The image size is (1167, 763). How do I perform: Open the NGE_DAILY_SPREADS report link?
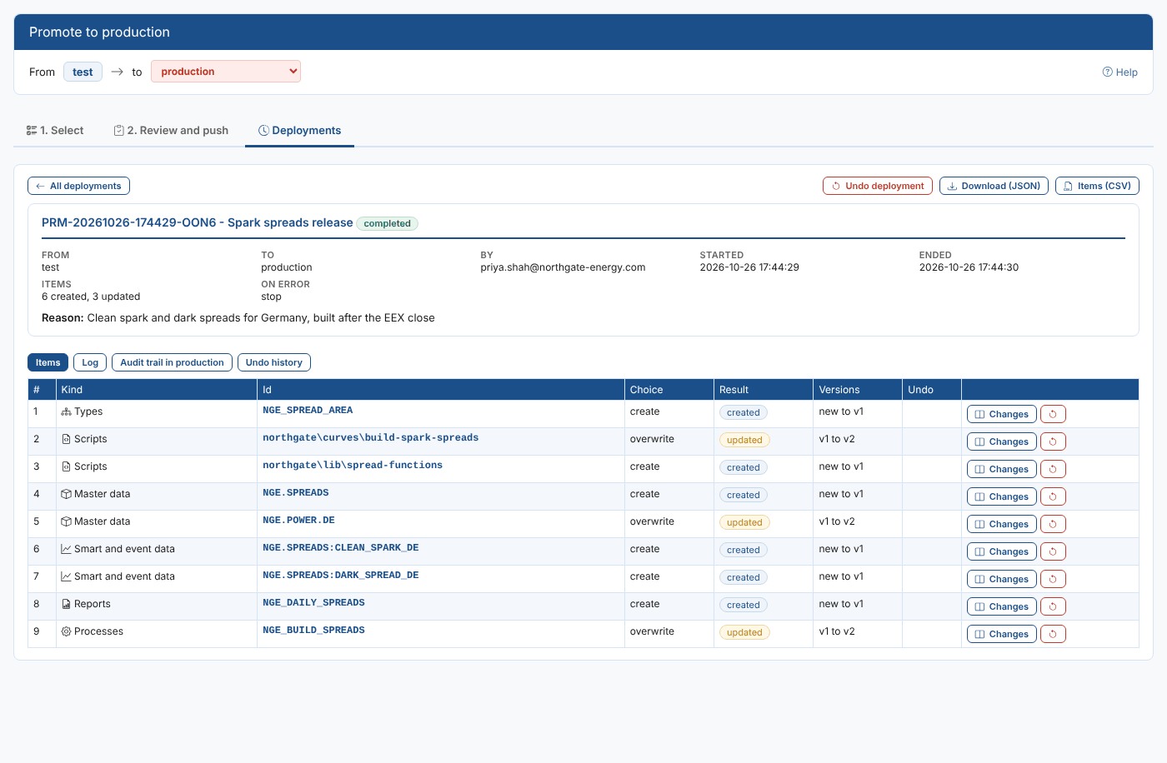coord(313,603)
